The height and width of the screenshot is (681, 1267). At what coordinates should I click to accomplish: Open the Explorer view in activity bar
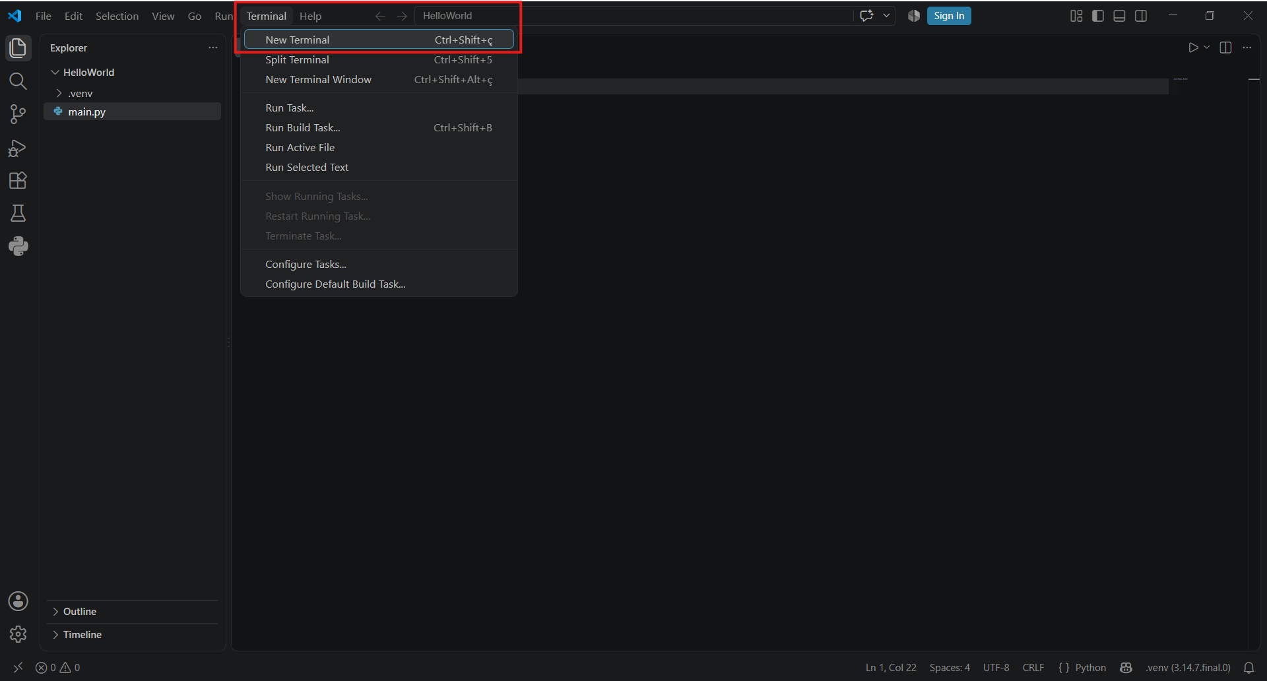click(x=18, y=48)
